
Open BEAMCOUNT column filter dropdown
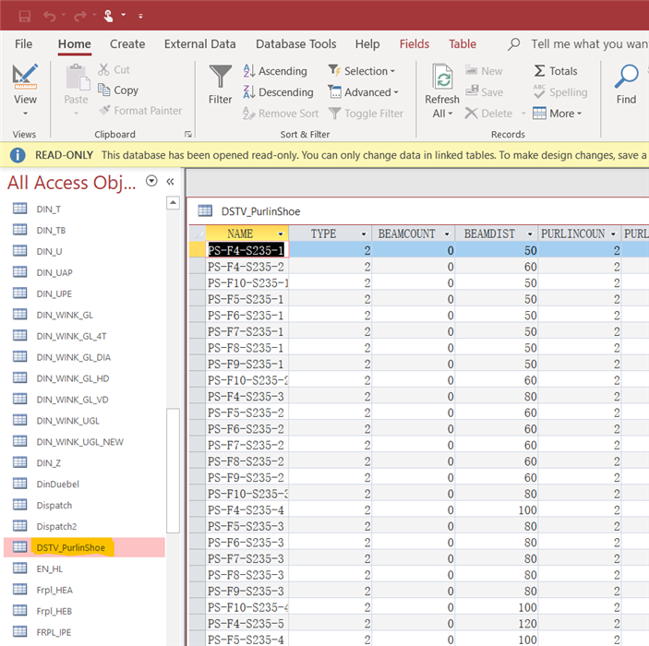(447, 233)
